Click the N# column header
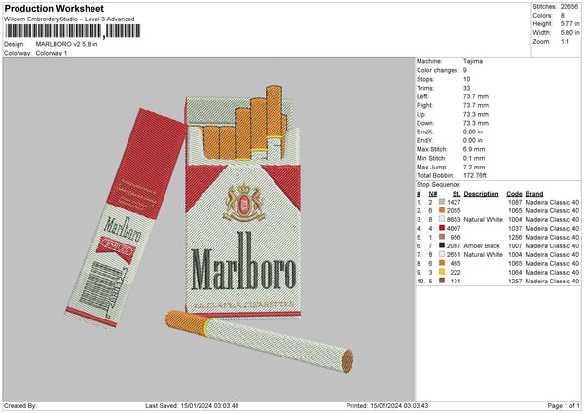Screen dimensions: 584x413 [432, 194]
